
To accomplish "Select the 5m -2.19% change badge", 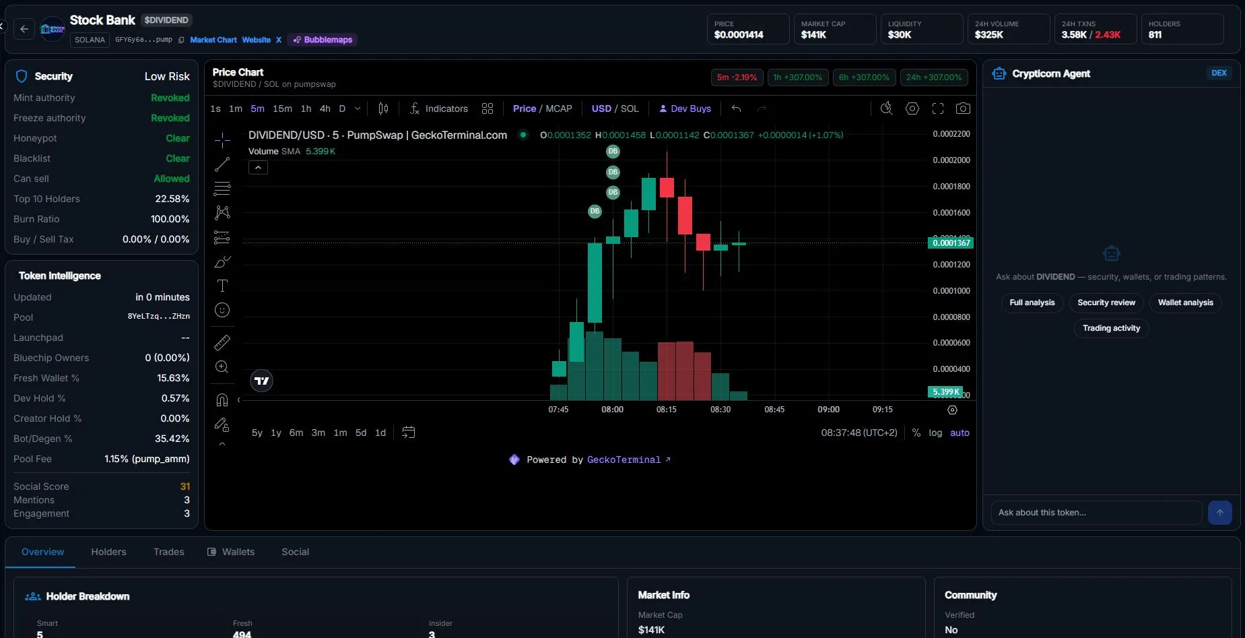I will pos(737,77).
